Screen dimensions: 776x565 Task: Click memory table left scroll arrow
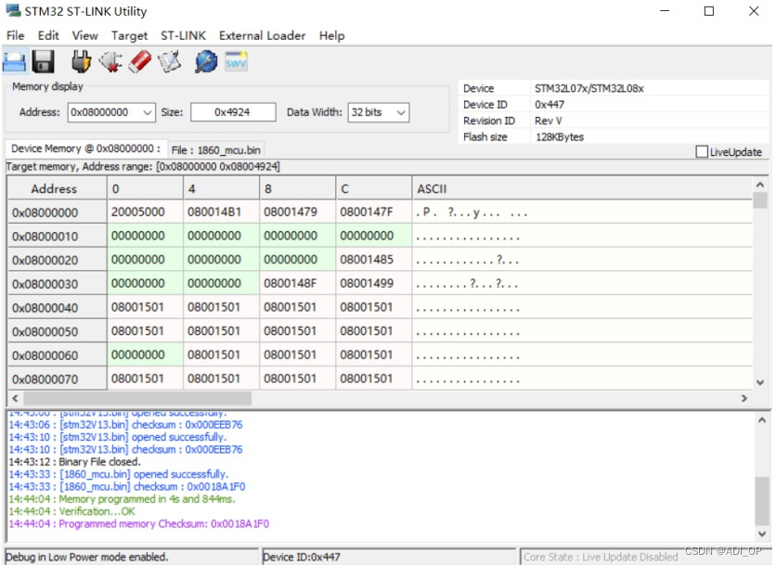tap(16, 398)
